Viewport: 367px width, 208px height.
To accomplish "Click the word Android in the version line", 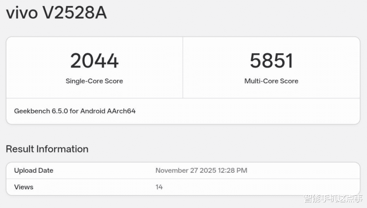I will point(92,111).
